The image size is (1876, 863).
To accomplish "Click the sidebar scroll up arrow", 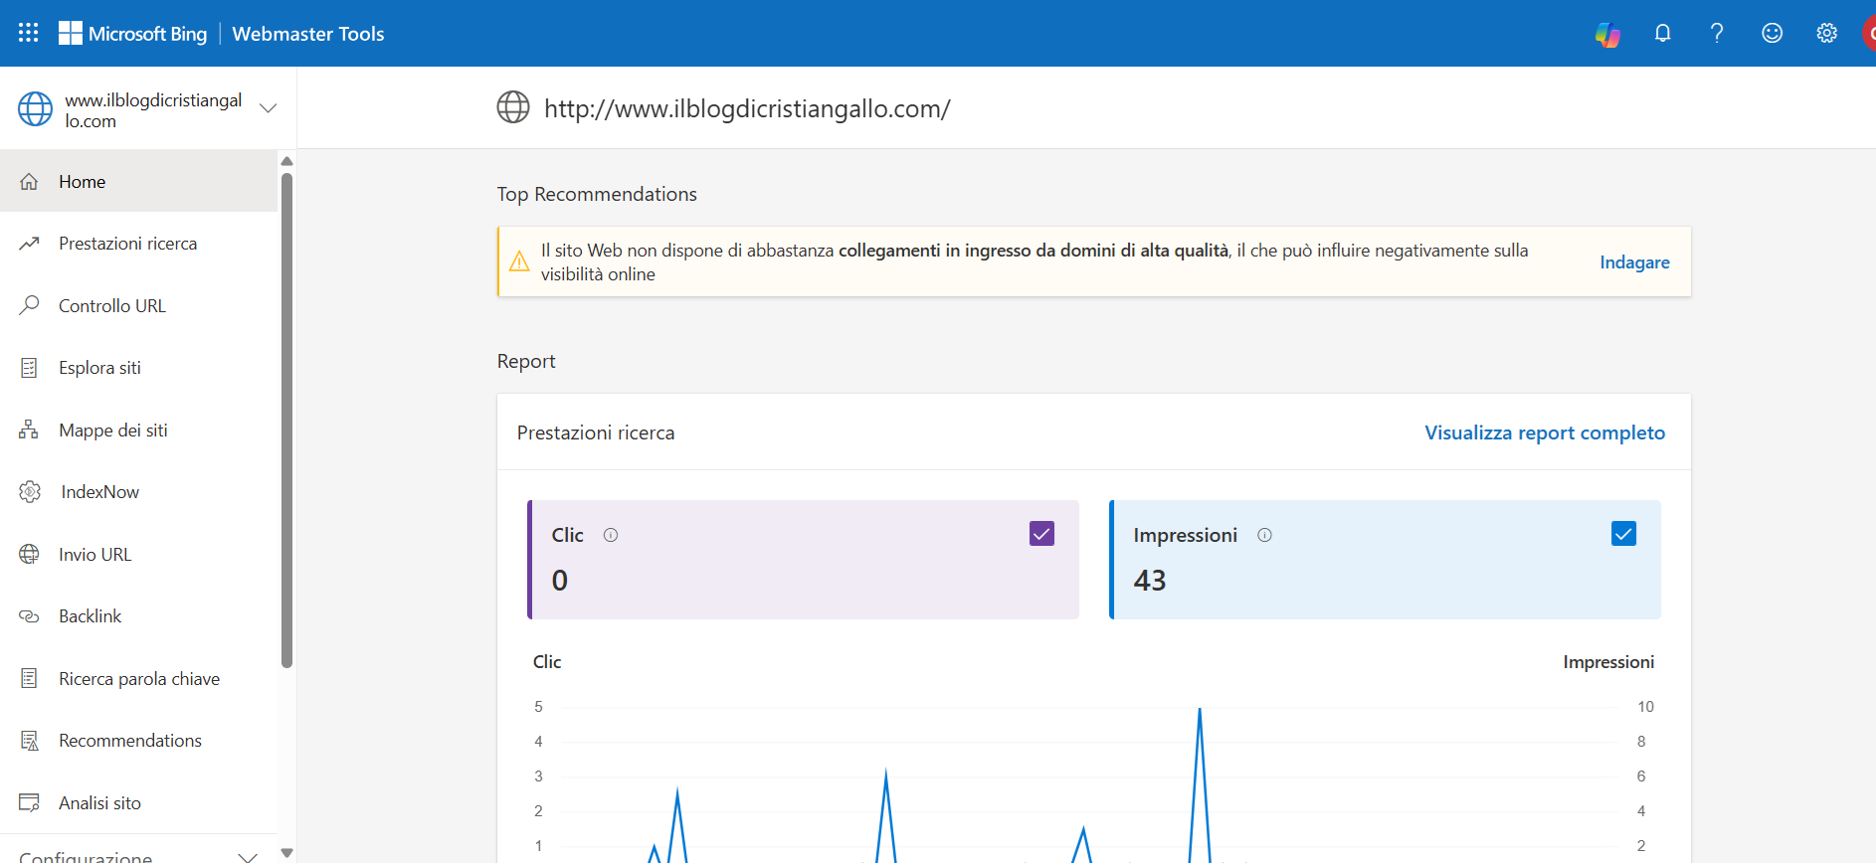I will [x=286, y=161].
